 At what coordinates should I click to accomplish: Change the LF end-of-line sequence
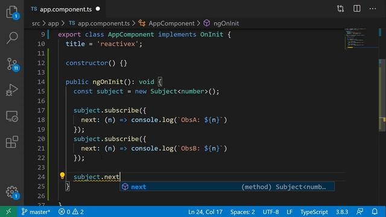pos(289,212)
